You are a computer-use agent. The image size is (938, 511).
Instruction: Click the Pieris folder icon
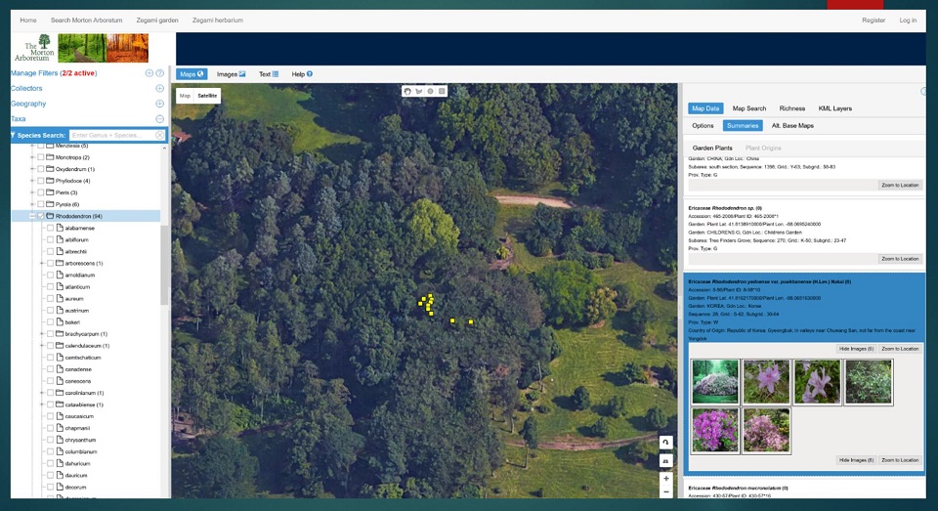tap(50, 192)
